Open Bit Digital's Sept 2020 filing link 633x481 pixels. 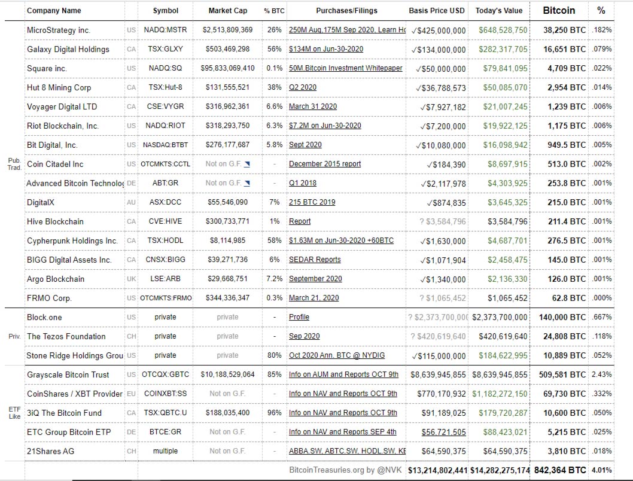click(x=305, y=145)
